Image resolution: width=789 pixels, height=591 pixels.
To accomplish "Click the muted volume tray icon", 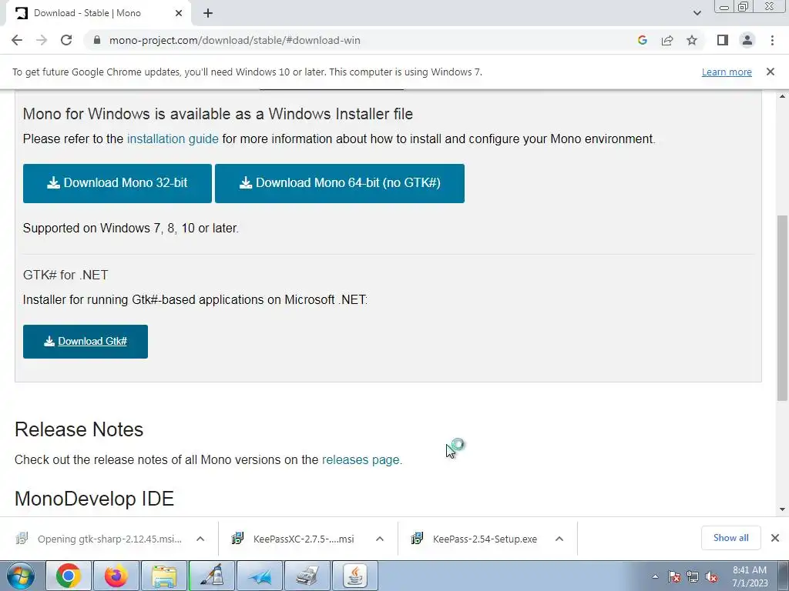I will (x=711, y=576).
